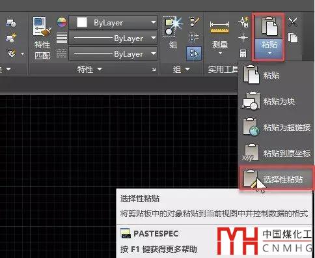Choose Paste Special (选择性粘贴) menu item
Screen dimensions: 315x258
[x=277, y=179]
